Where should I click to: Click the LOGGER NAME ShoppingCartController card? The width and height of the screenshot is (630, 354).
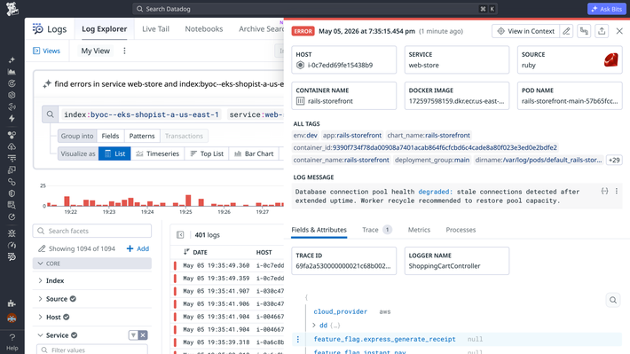[457, 261]
